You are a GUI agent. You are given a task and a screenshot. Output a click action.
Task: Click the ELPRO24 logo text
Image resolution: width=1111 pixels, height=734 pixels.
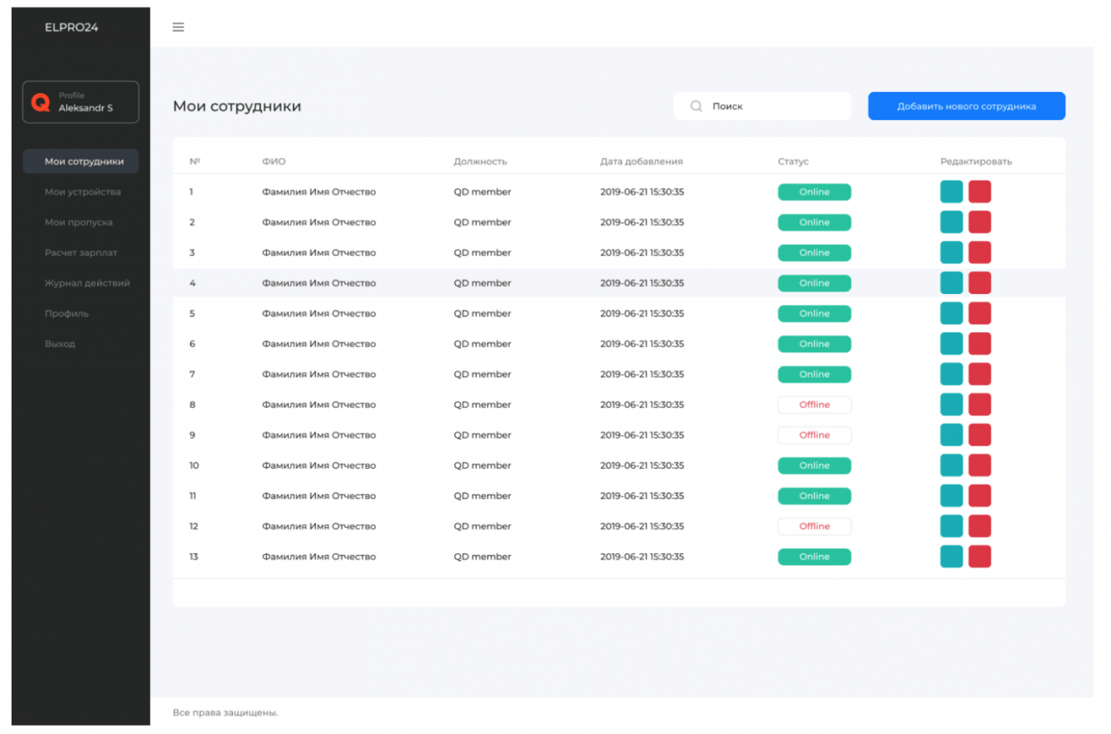click(x=71, y=27)
